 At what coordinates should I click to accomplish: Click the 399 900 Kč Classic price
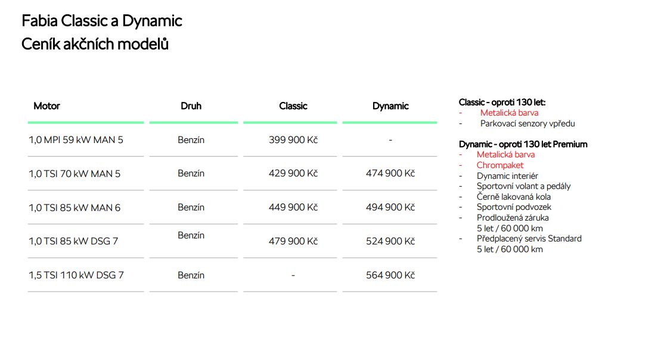293,140
